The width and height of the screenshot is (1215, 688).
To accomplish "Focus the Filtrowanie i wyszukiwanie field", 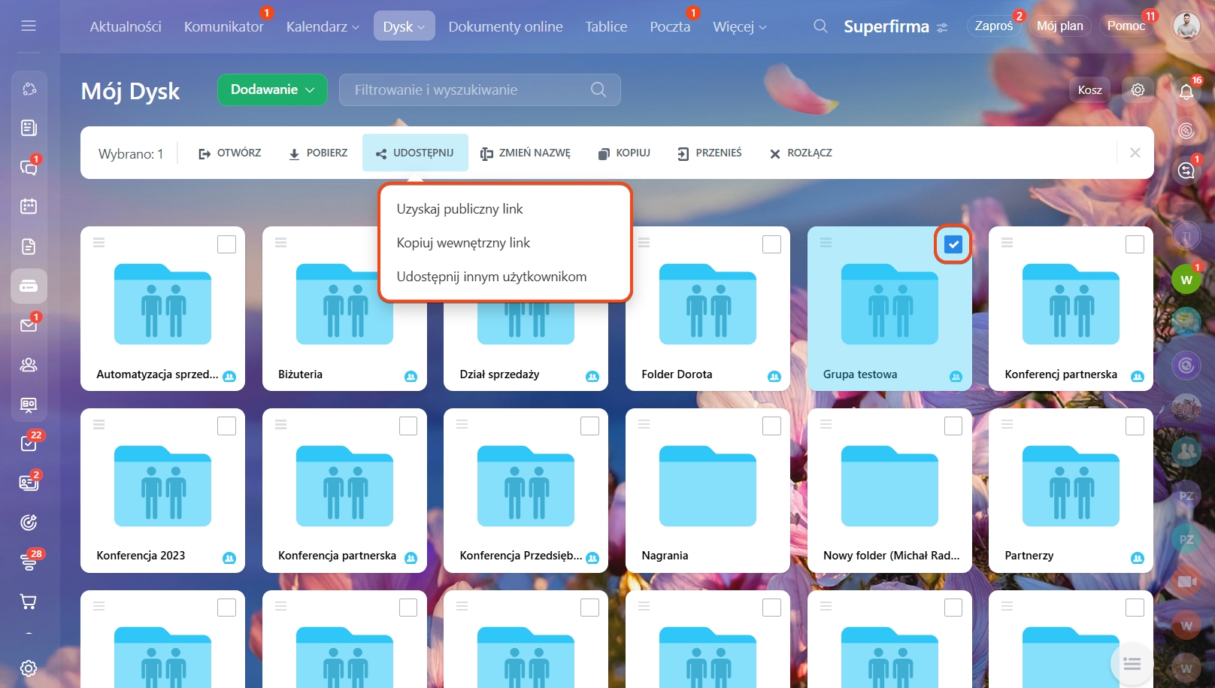I will (x=480, y=89).
